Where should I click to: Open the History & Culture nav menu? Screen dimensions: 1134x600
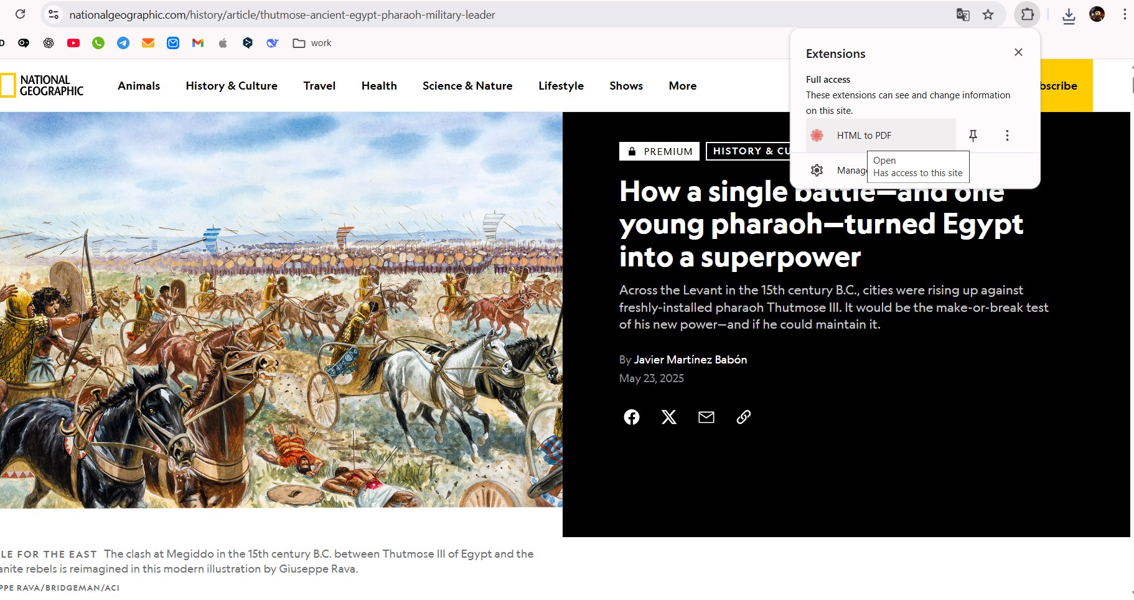[232, 86]
